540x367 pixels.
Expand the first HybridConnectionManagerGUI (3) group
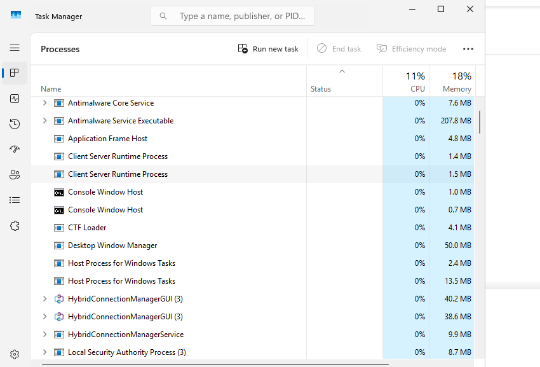click(x=44, y=299)
